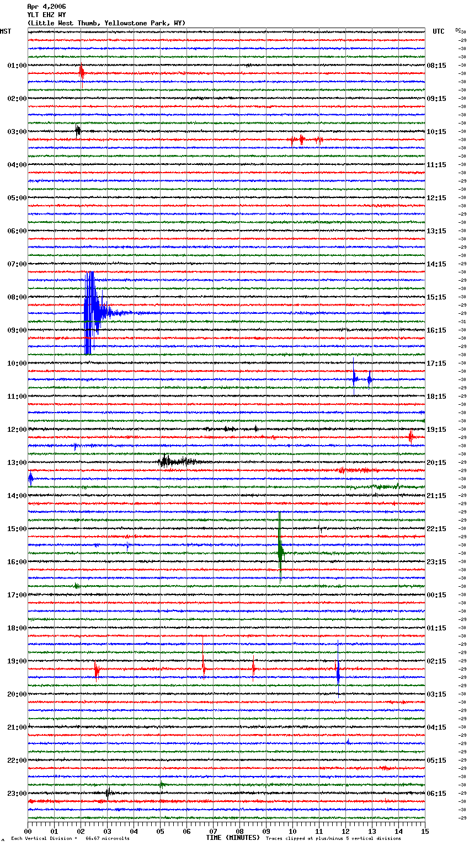Screen dimensions: 469x846
Task: Click the '08:15' UTC time label
Action: coord(436,66)
